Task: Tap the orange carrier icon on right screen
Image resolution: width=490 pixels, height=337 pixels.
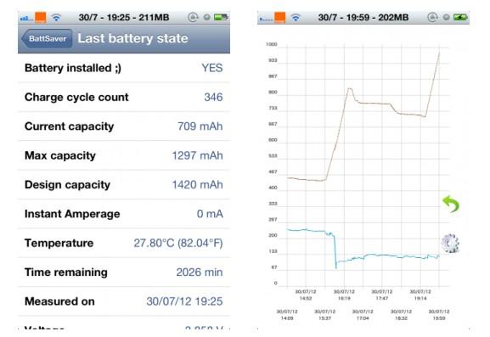Action: coord(279,18)
